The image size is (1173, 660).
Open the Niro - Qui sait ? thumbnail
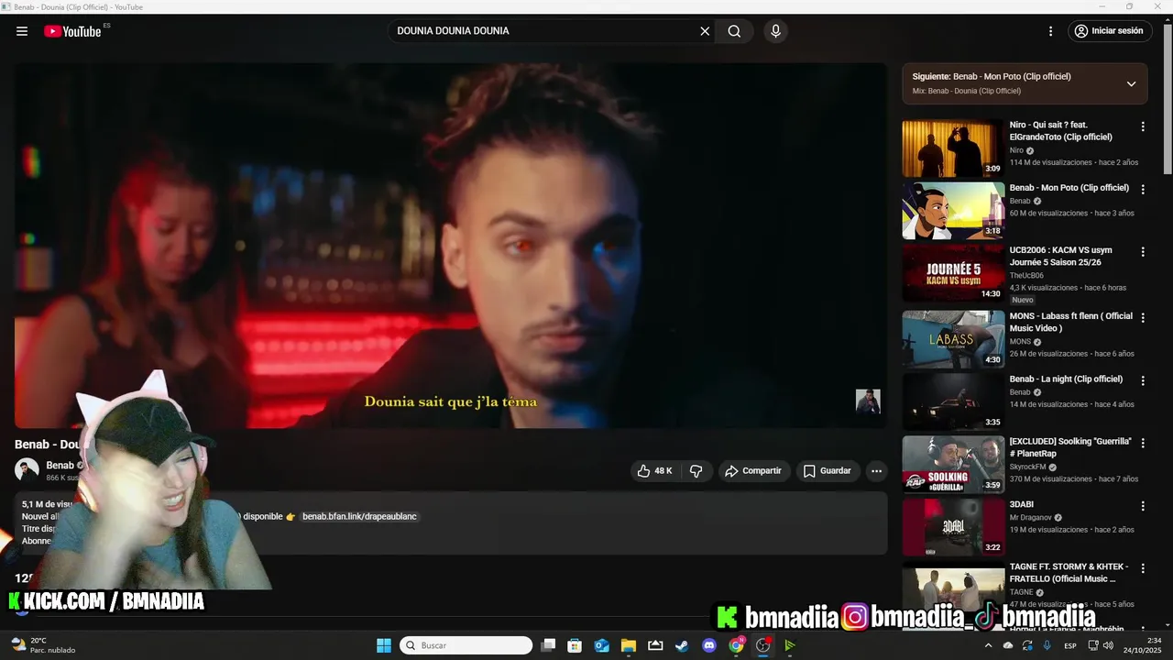[953, 148]
